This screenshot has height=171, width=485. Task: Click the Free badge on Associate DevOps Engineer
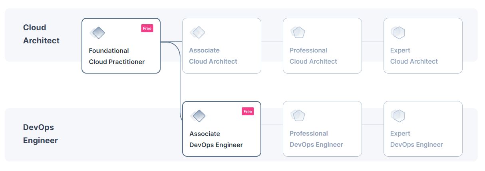[x=248, y=111]
